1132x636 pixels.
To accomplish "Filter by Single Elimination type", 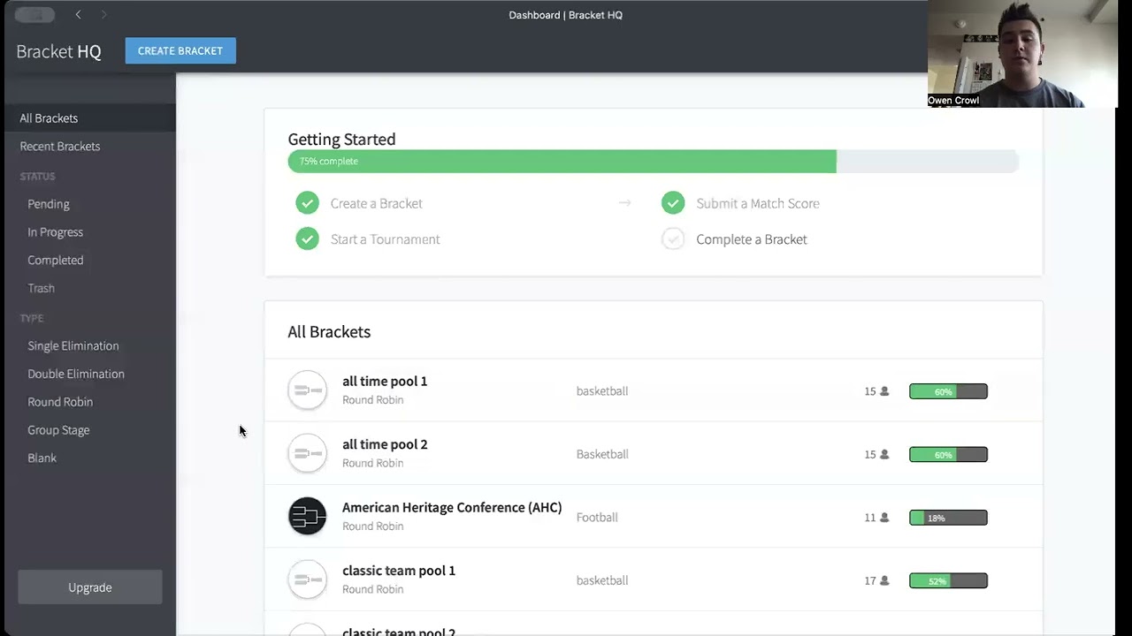I will 73,346.
